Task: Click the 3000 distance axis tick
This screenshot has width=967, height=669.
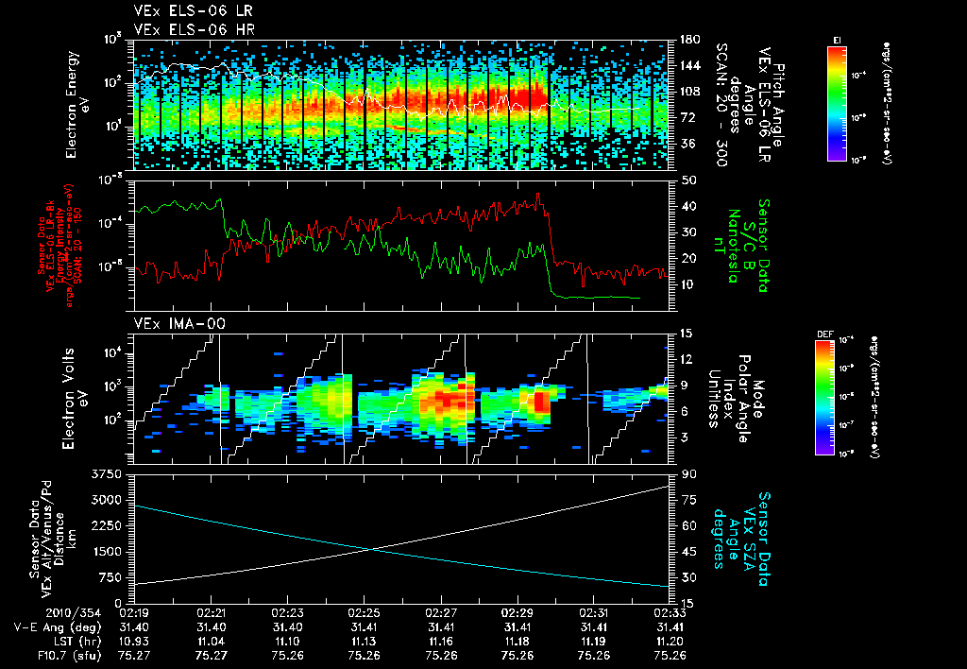Action: click(108, 500)
